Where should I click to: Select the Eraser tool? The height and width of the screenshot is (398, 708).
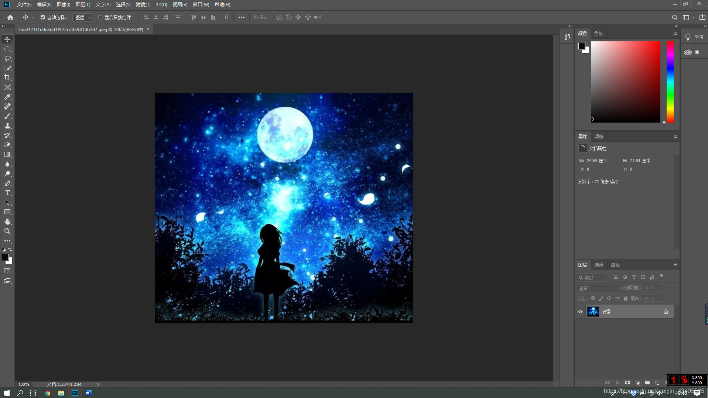pyautogui.click(x=7, y=145)
